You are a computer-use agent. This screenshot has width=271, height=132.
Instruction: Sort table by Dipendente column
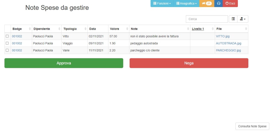(47, 29)
